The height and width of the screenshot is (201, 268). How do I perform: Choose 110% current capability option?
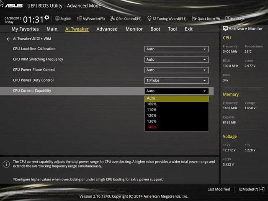177,110
